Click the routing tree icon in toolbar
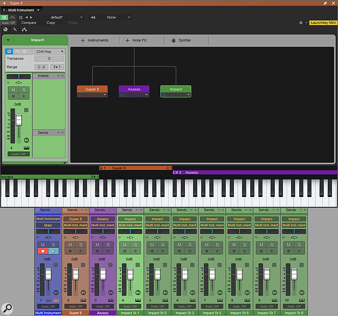Screen dimensions: 338x316 point(24,29)
